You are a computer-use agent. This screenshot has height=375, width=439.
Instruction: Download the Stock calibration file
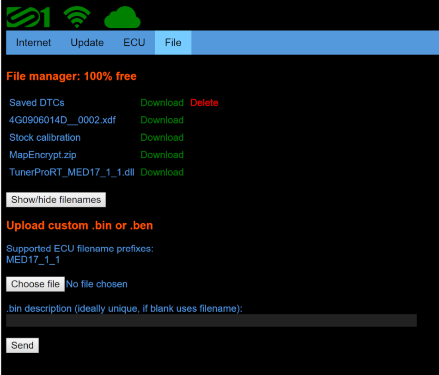pyautogui.click(x=162, y=137)
